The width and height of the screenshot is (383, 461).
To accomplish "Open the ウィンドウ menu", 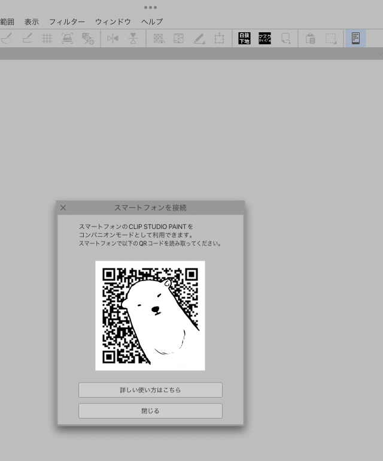I will (113, 22).
